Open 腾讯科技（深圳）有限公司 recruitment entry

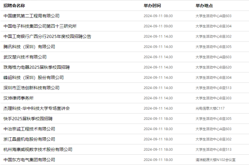pyautogui.click(x=29, y=47)
